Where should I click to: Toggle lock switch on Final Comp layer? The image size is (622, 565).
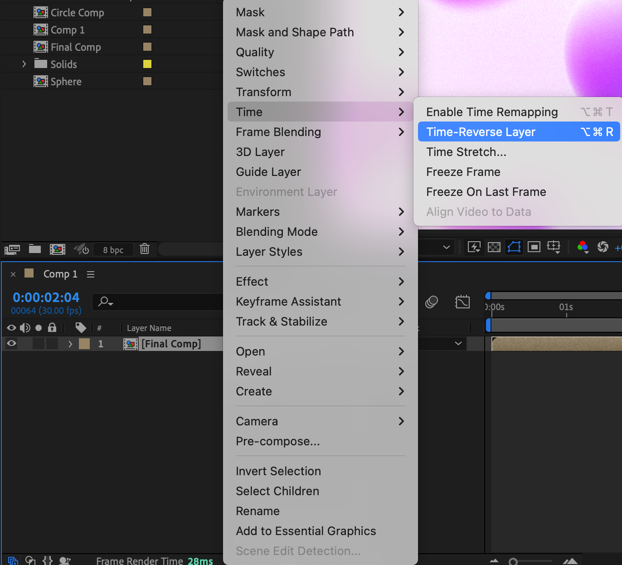tap(52, 343)
